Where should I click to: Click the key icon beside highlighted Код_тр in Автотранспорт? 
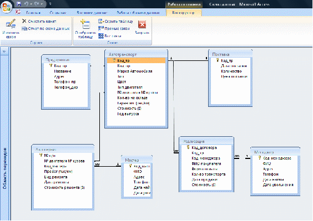coord(114,60)
